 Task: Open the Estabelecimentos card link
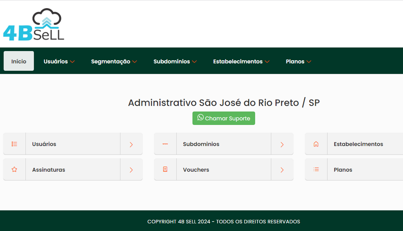(x=354, y=144)
